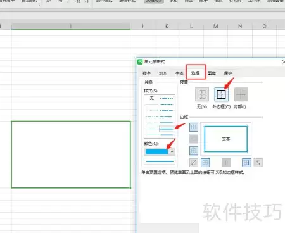Switch to the 保护 tab
285x233 pixels.
tap(228, 73)
